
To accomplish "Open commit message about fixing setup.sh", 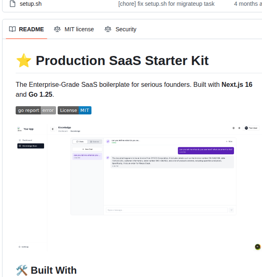I will pos(166,4).
